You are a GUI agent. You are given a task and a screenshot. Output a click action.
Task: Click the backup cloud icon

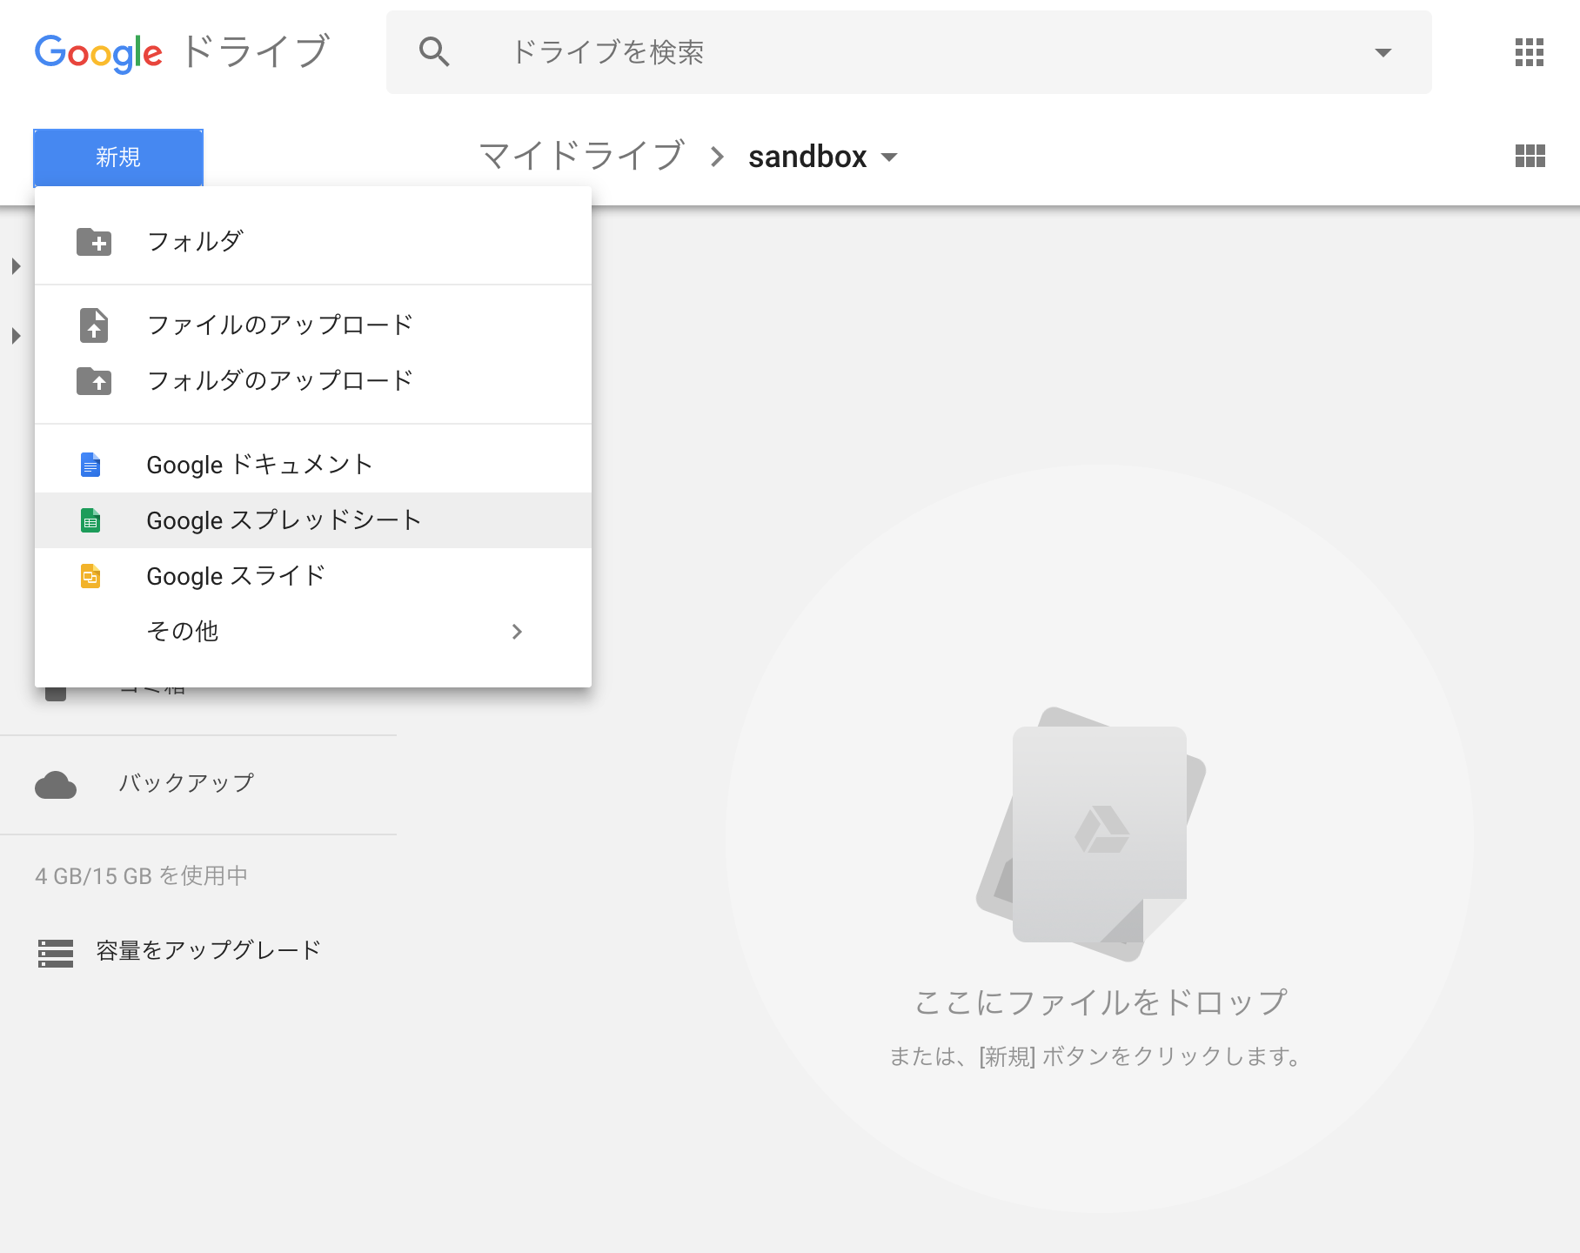coord(56,785)
